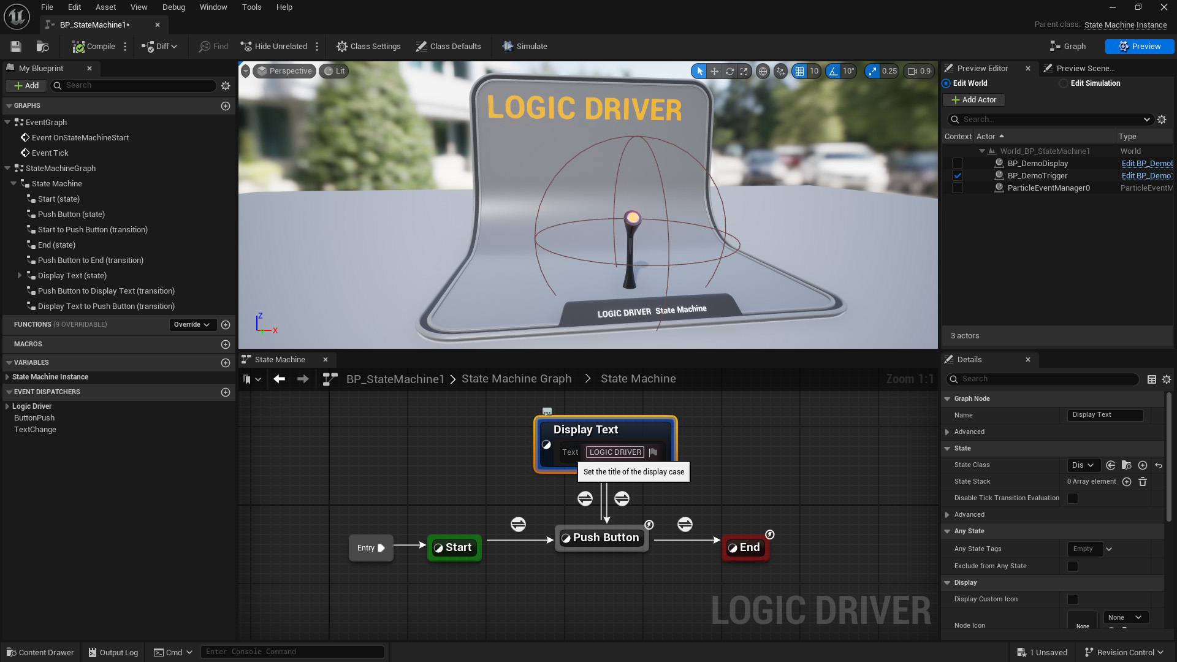
Task: Switch to Preview Scene tab
Action: (1085, 69)
